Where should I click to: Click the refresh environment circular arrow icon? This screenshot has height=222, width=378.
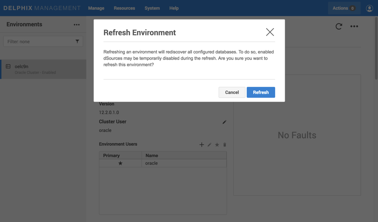point(339,26)
